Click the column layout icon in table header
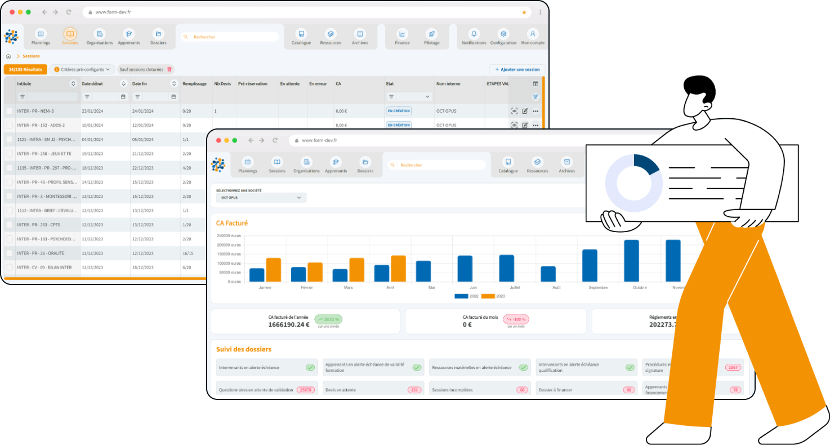Screen dimensions: 830x445 point(536,83)
